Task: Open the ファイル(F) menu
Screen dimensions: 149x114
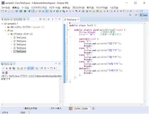Action: click(6, 8)
